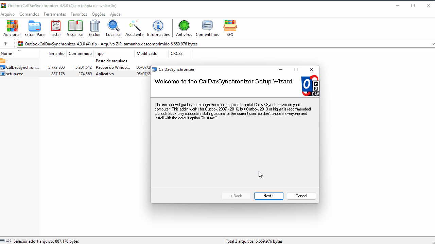Sort files by Tipo column
Viewport: 435px width, 244px height.
pyautogui.click(x=114, y=54)
